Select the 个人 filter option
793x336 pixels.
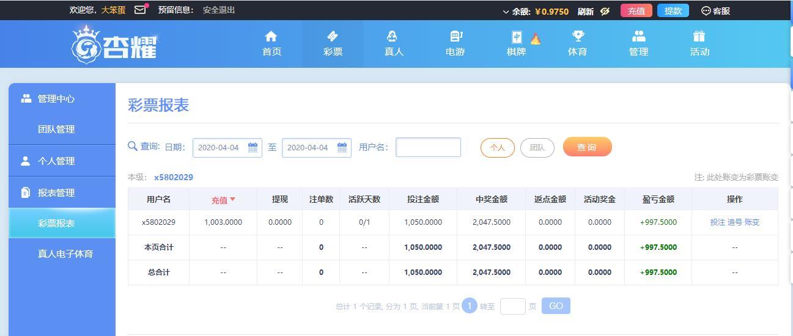click(x=498, y=148)
